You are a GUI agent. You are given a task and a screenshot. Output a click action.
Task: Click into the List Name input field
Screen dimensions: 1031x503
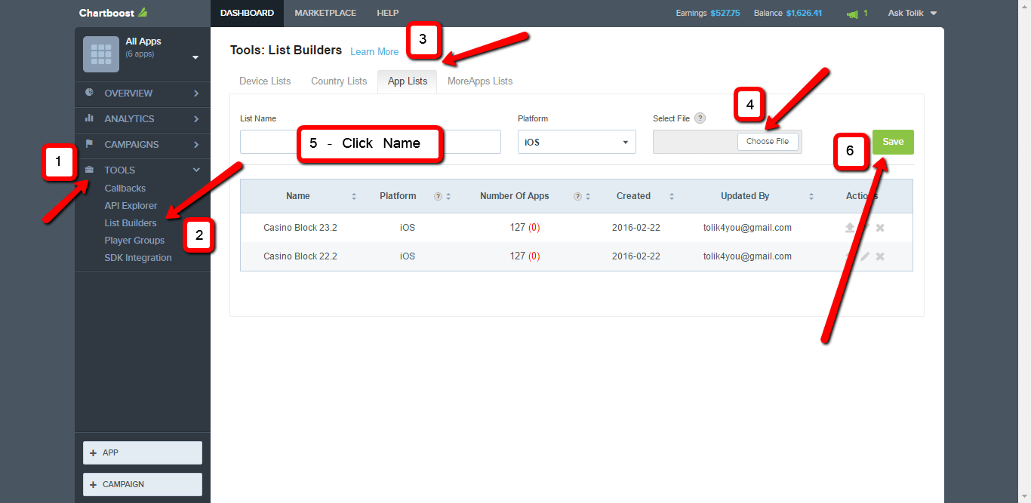pos(371,142)
